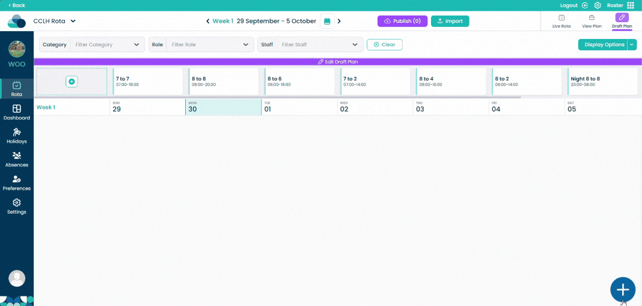
Task: Select the FRI 04 day header
Action: [x=527, y=107]
